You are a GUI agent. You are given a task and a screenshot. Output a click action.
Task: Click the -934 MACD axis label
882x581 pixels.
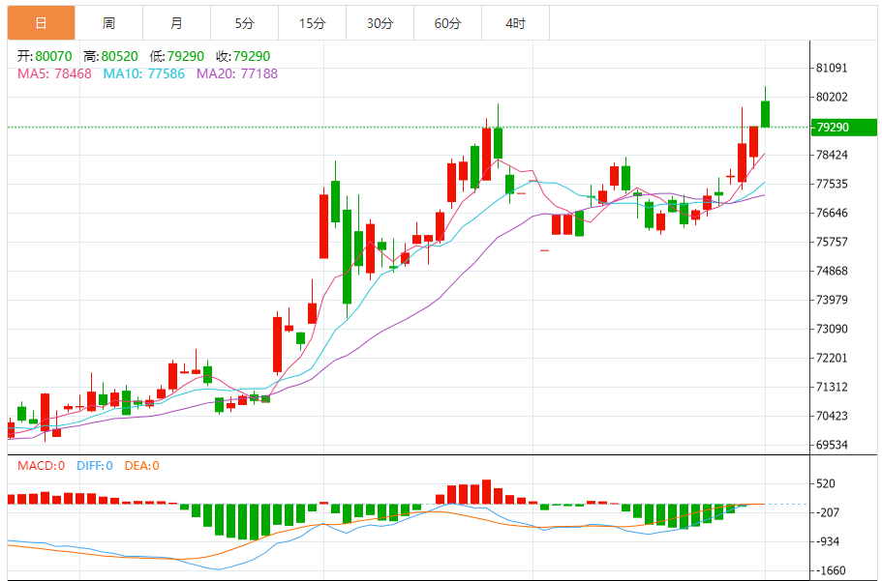coord(827,541)
